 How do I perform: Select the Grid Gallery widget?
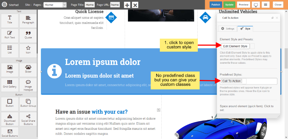point(10,84)
